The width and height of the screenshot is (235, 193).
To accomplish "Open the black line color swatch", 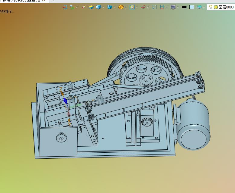I will tap(184, 7).
